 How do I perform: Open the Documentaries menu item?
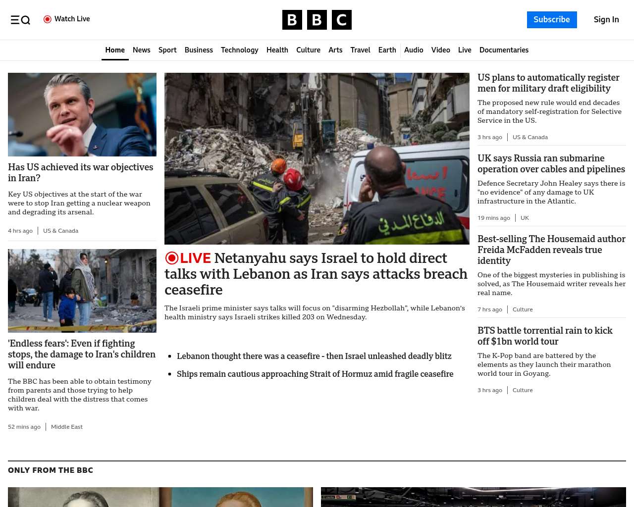pyautogui.click(x=504, y=50)
